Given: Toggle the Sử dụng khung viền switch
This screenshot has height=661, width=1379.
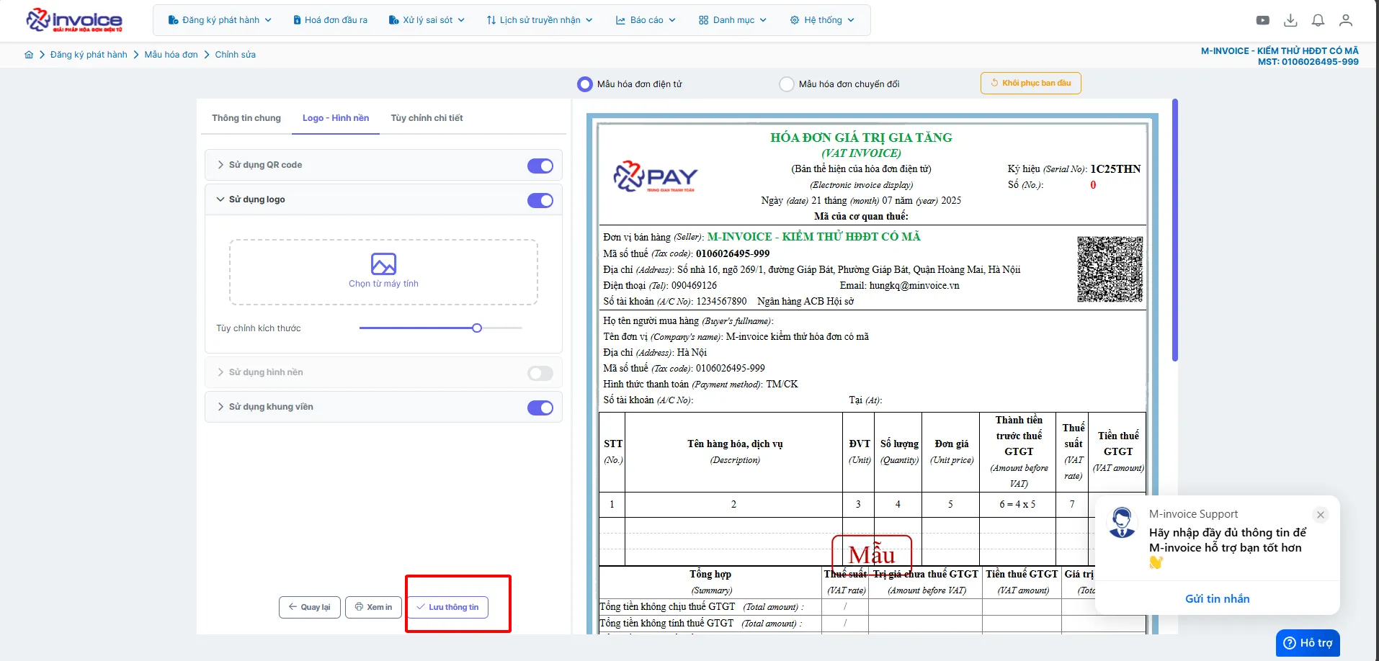Looking at the screenshot, I should (540, 408).
